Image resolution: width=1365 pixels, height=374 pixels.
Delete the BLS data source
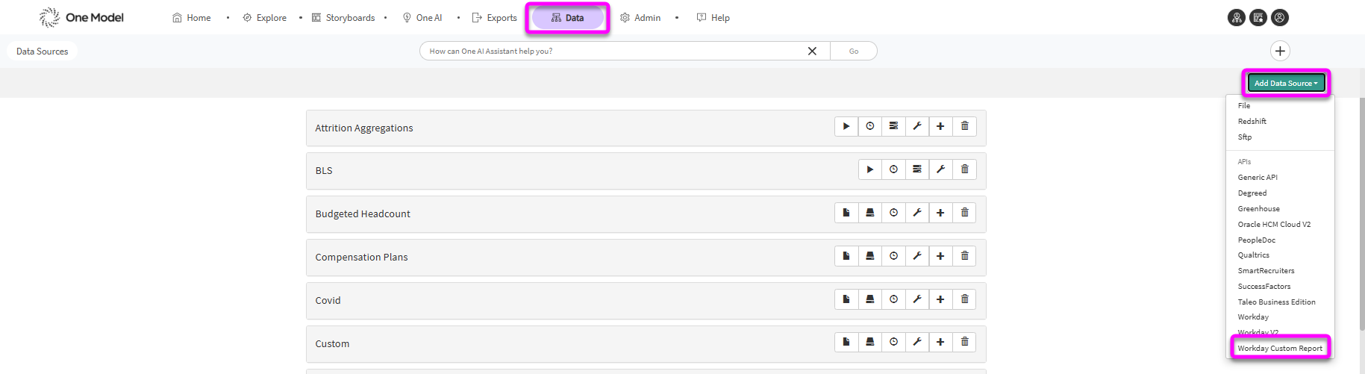pos(964,169)
